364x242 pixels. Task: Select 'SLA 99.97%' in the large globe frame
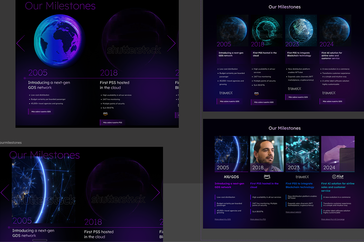coord(108,108)
